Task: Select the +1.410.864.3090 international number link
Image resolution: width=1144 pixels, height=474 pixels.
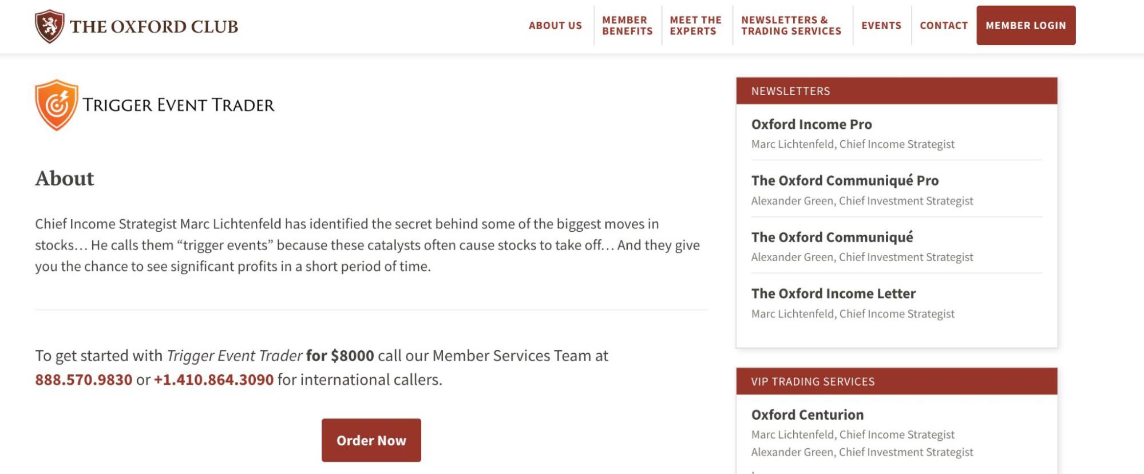Action: tap(213, 380)
